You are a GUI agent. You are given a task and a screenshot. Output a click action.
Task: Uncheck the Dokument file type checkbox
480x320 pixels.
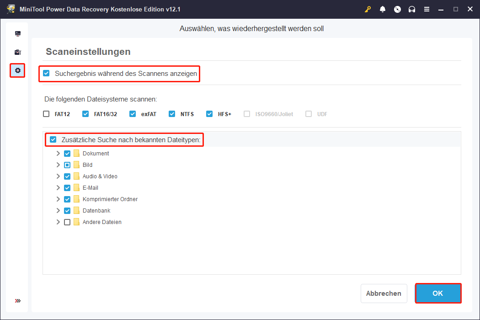[x=67, y=154]
